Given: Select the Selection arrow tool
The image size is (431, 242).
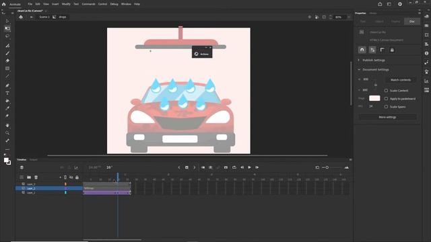Looking at the screenshot, I should tap(7, 21).
